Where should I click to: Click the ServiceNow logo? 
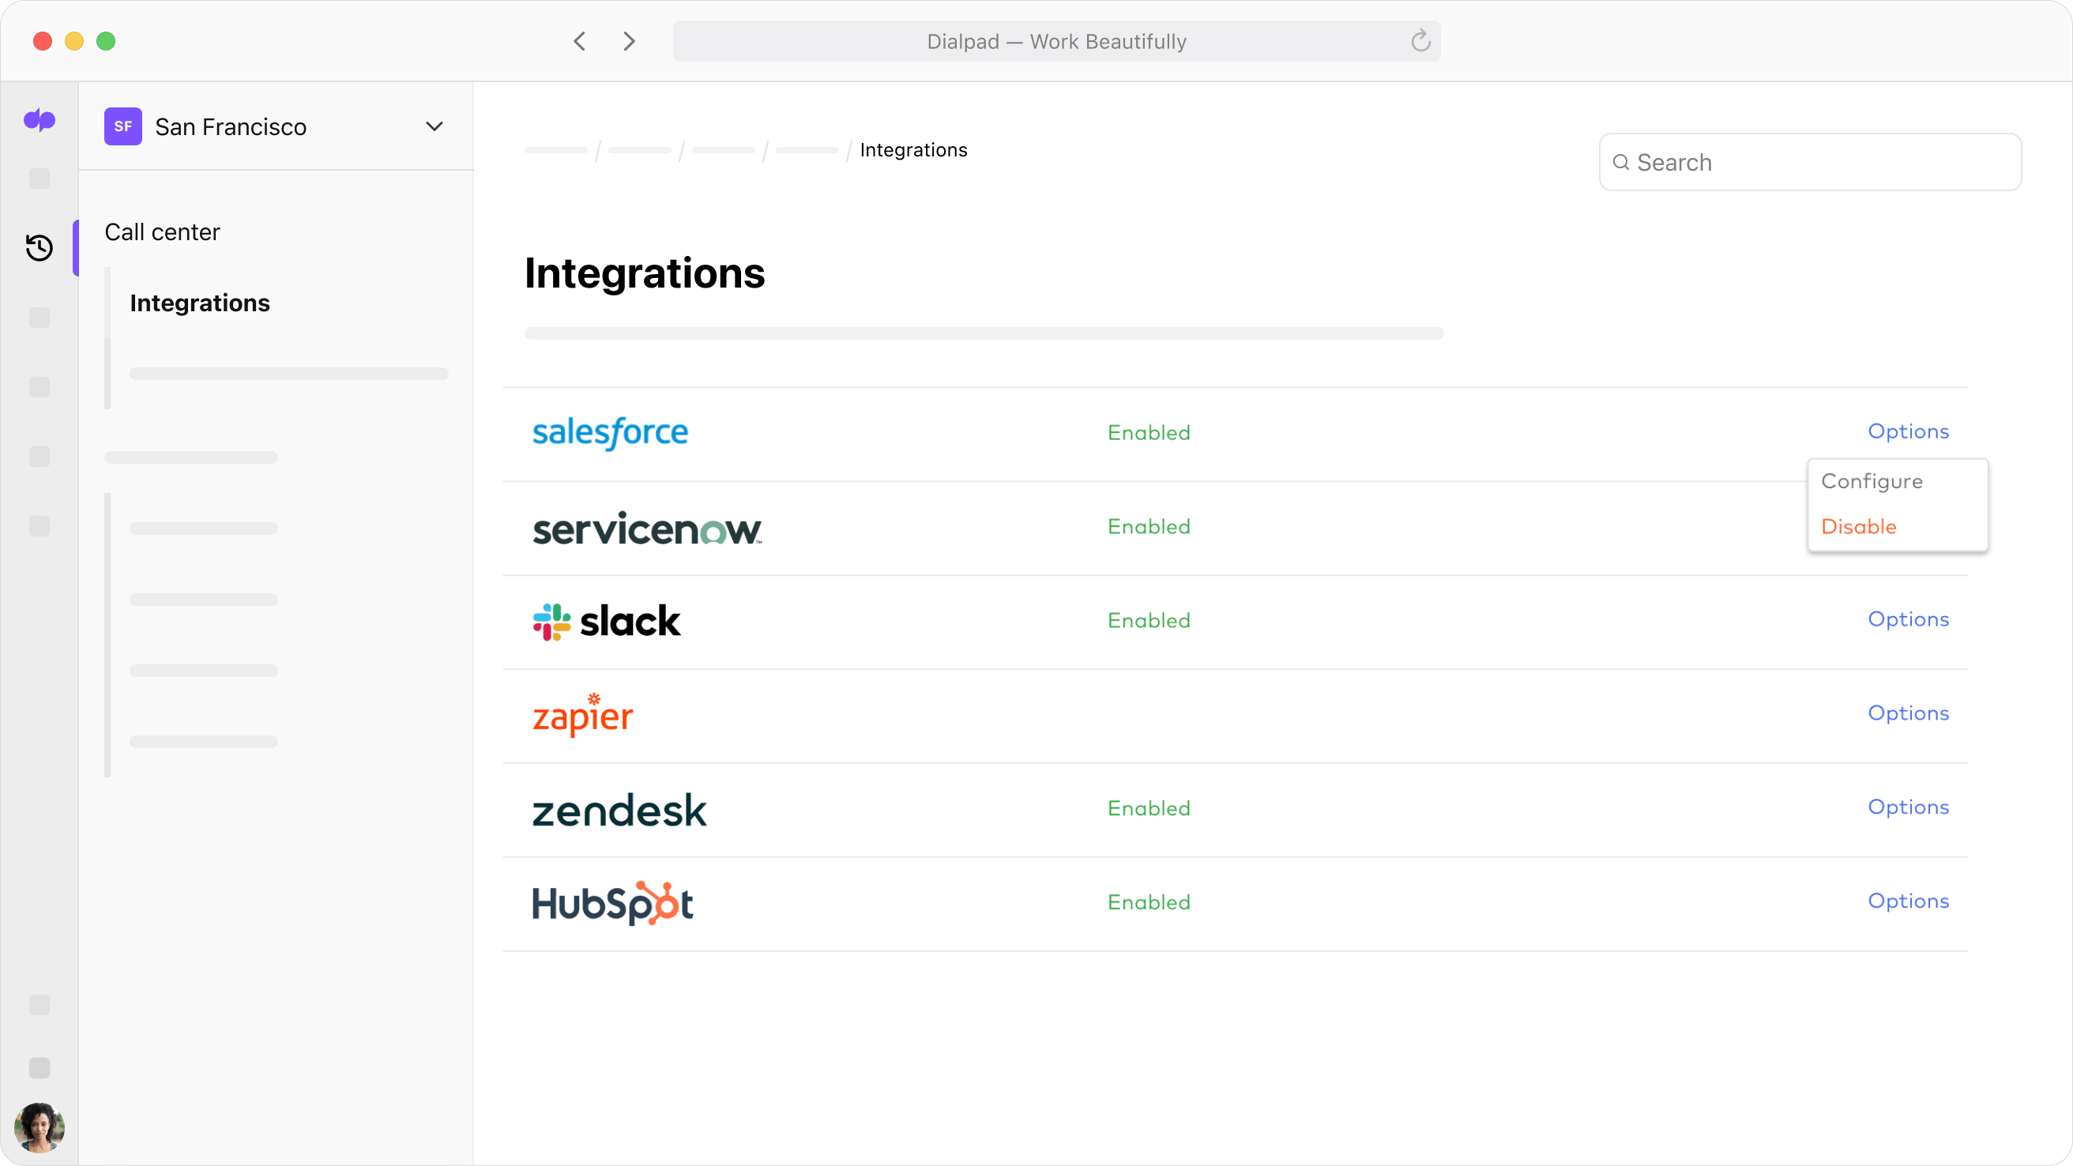pyautogui.click(x=647, y=528)
